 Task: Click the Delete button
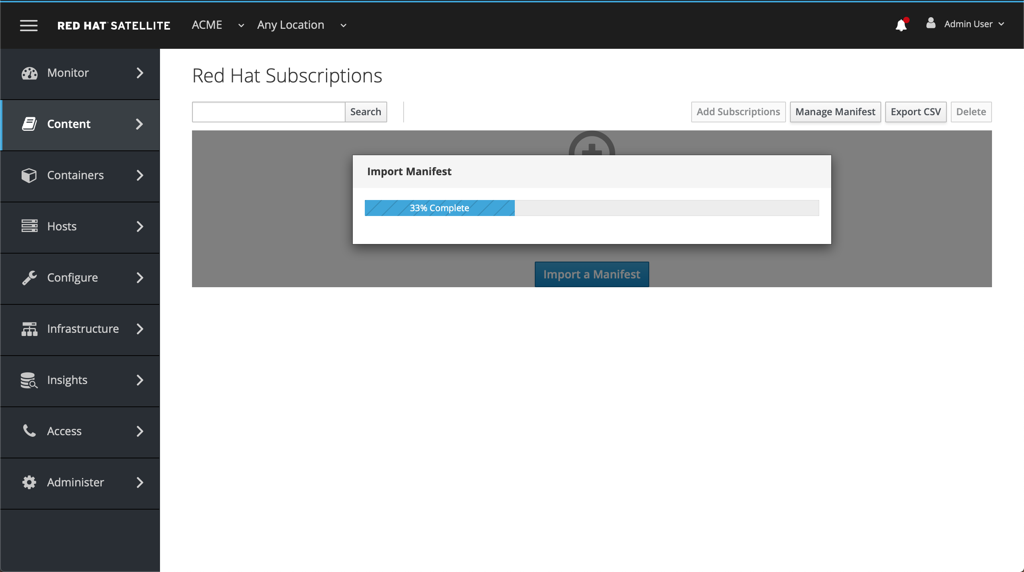971,112
